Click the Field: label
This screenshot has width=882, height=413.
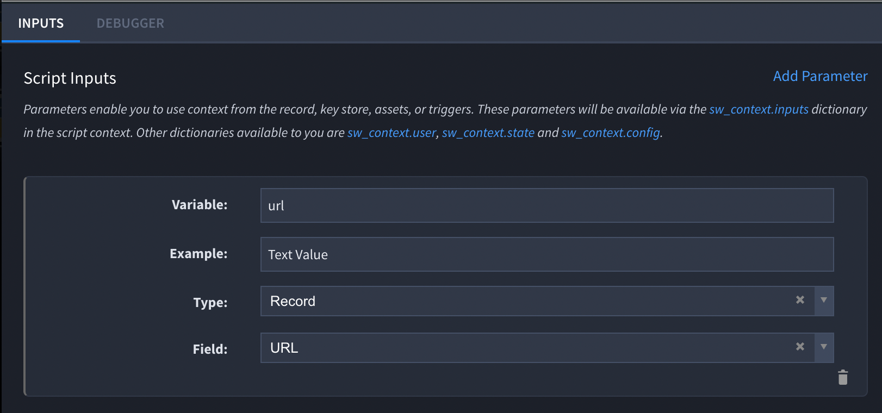click(210, 349)
